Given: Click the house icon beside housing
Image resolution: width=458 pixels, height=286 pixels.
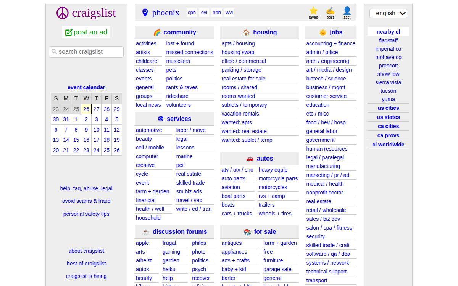Looking at the screenshot, I should pyautogui.click(x=246, y=33).
